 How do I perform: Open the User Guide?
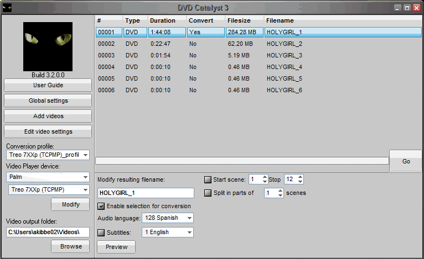48,85
